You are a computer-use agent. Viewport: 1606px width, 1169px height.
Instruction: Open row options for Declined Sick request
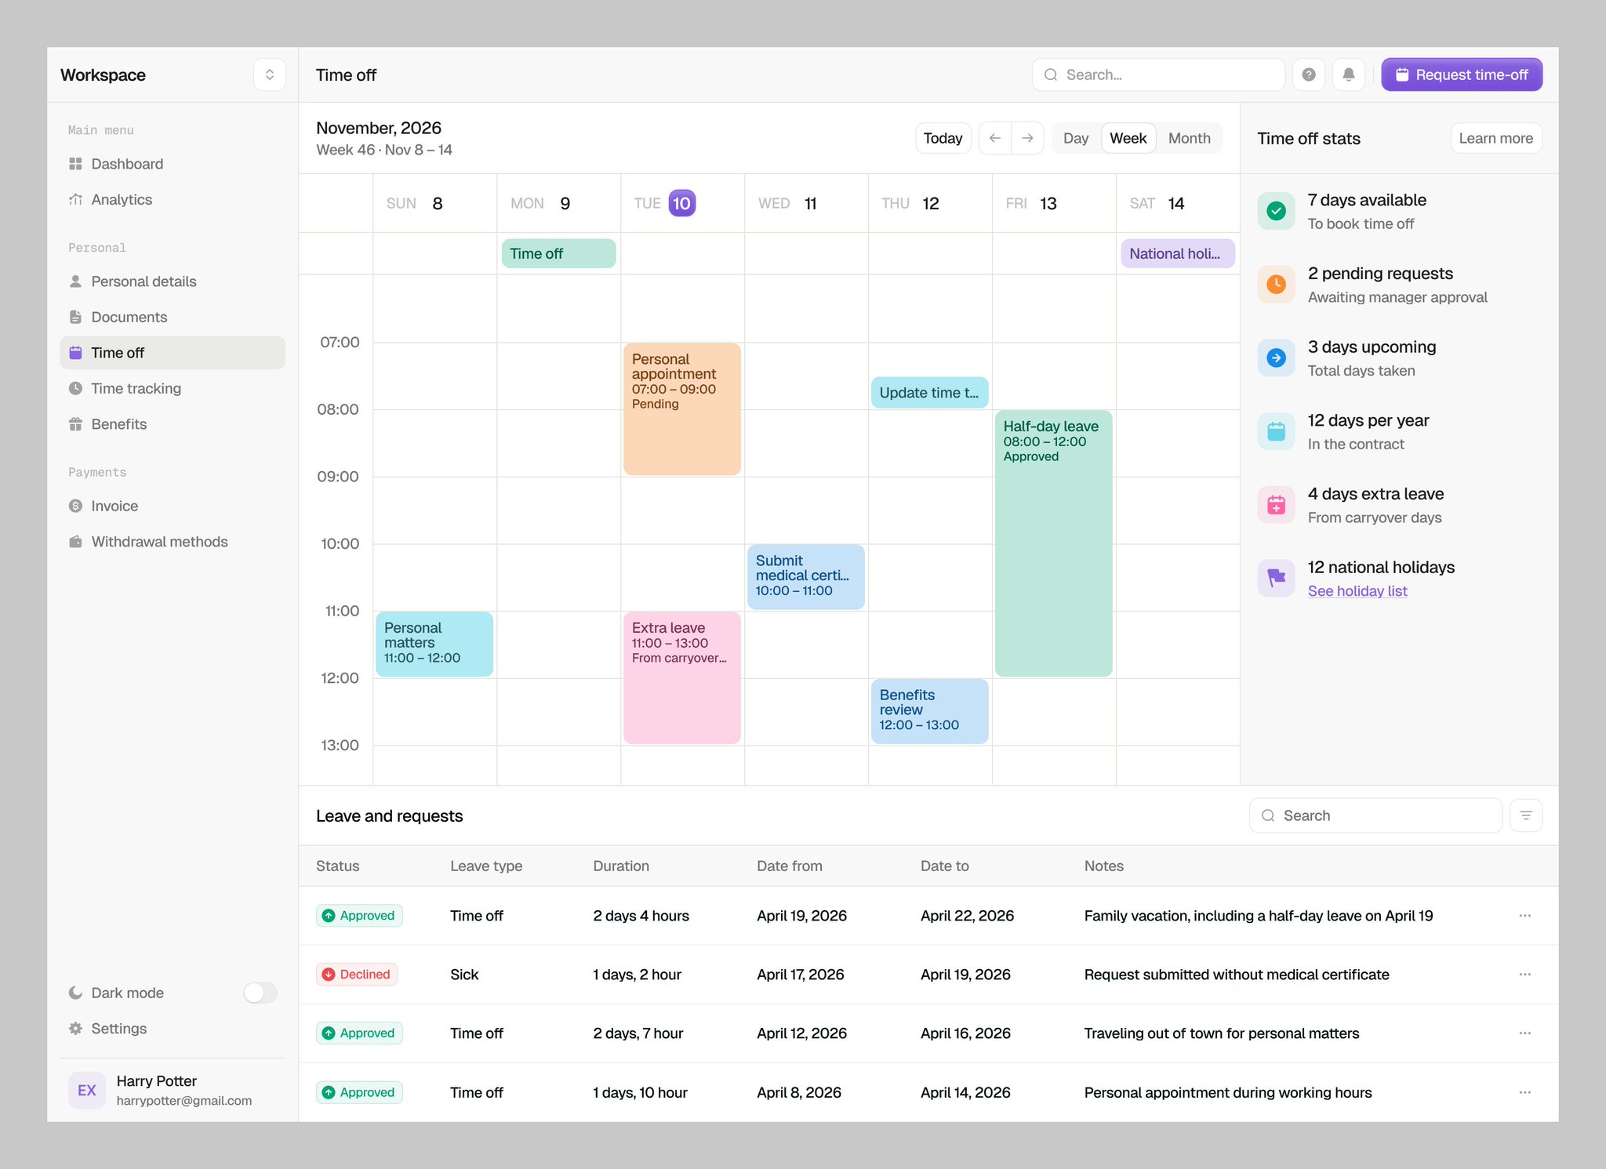tap(1524, 975)
